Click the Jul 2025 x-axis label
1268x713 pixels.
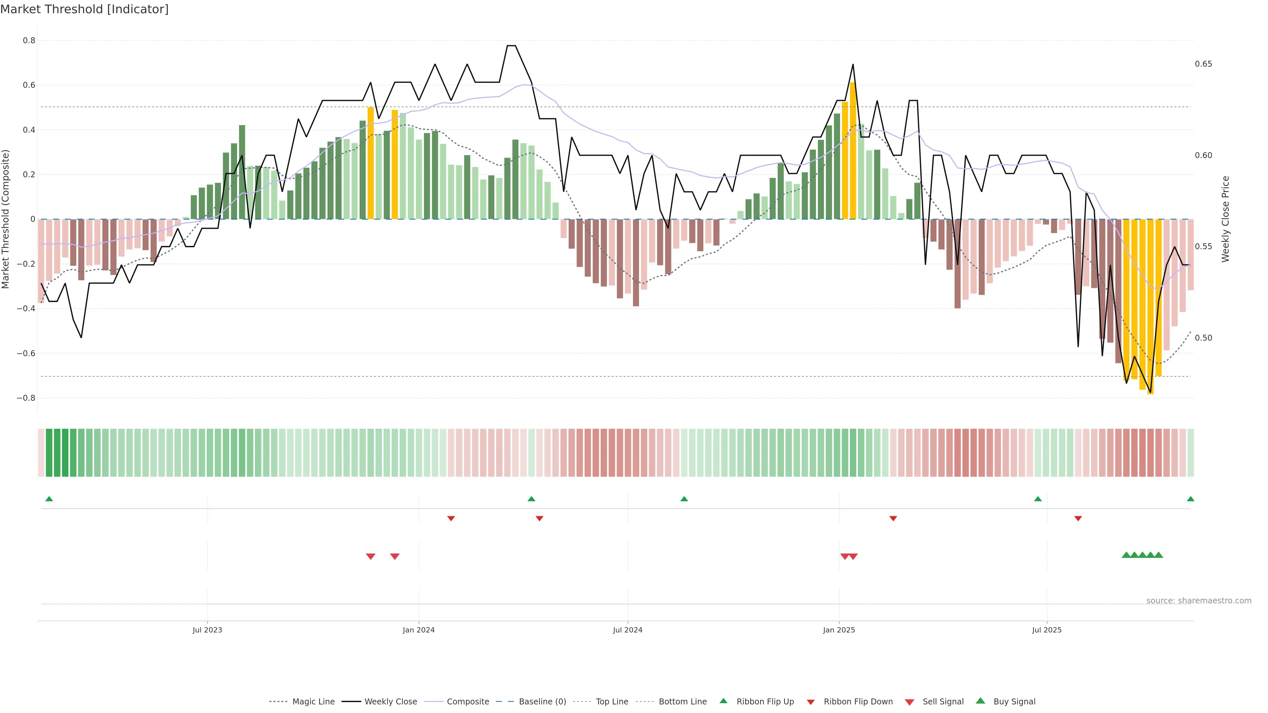1046,630
